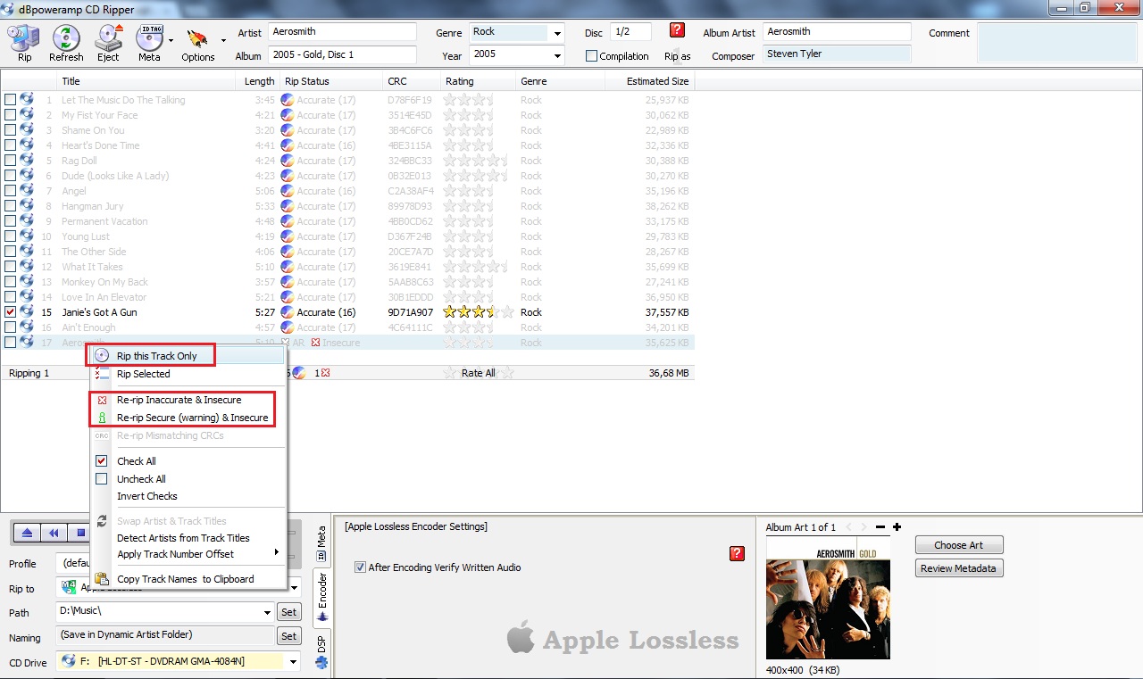
Task: Open the Options cables icon
Action: 196,42
